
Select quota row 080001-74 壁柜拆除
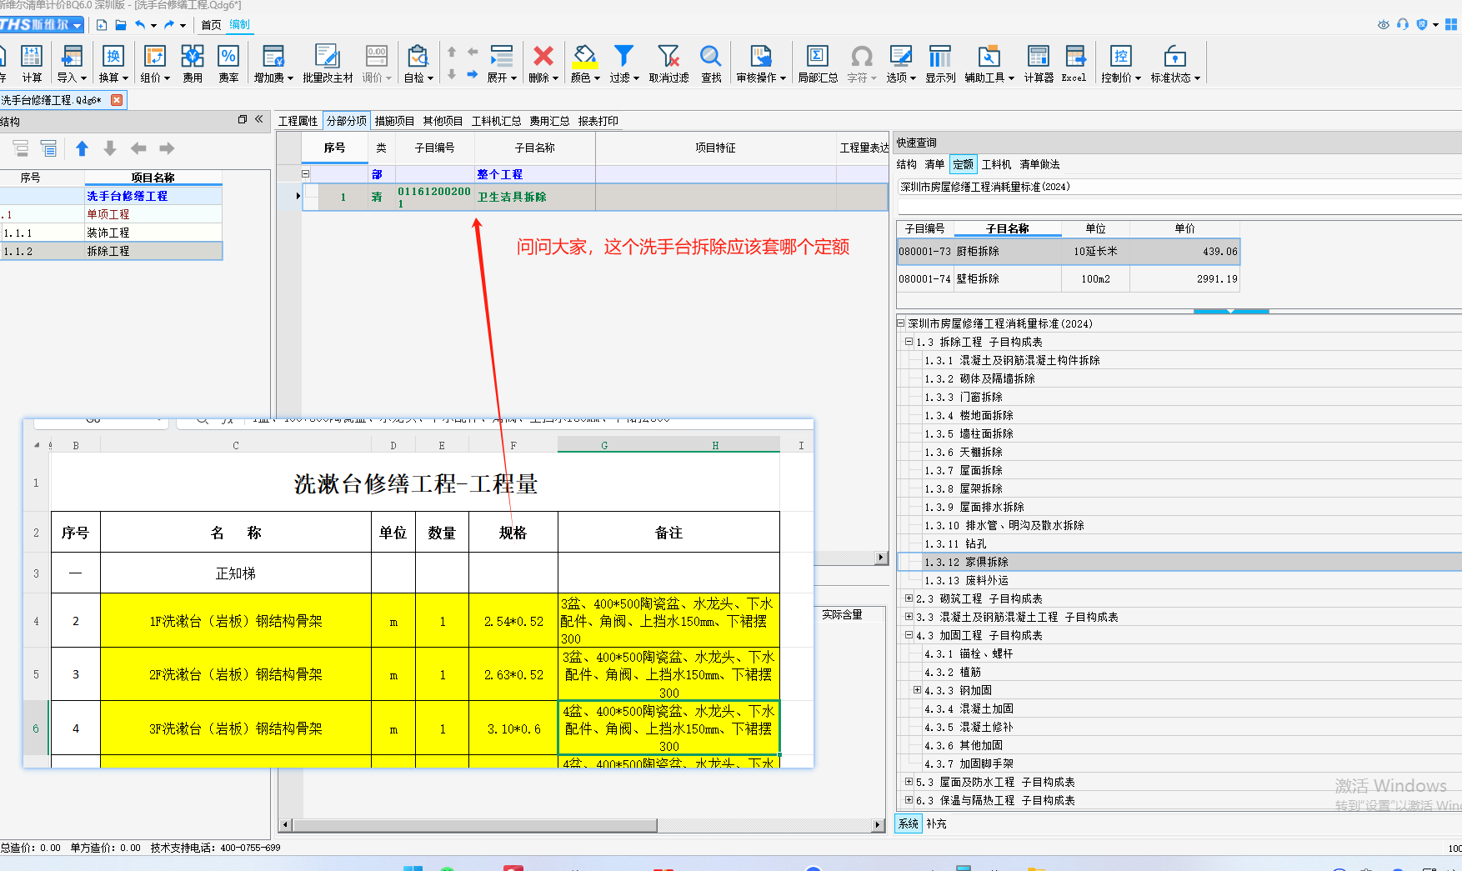pyautogui.click(x=1068, y=279)
